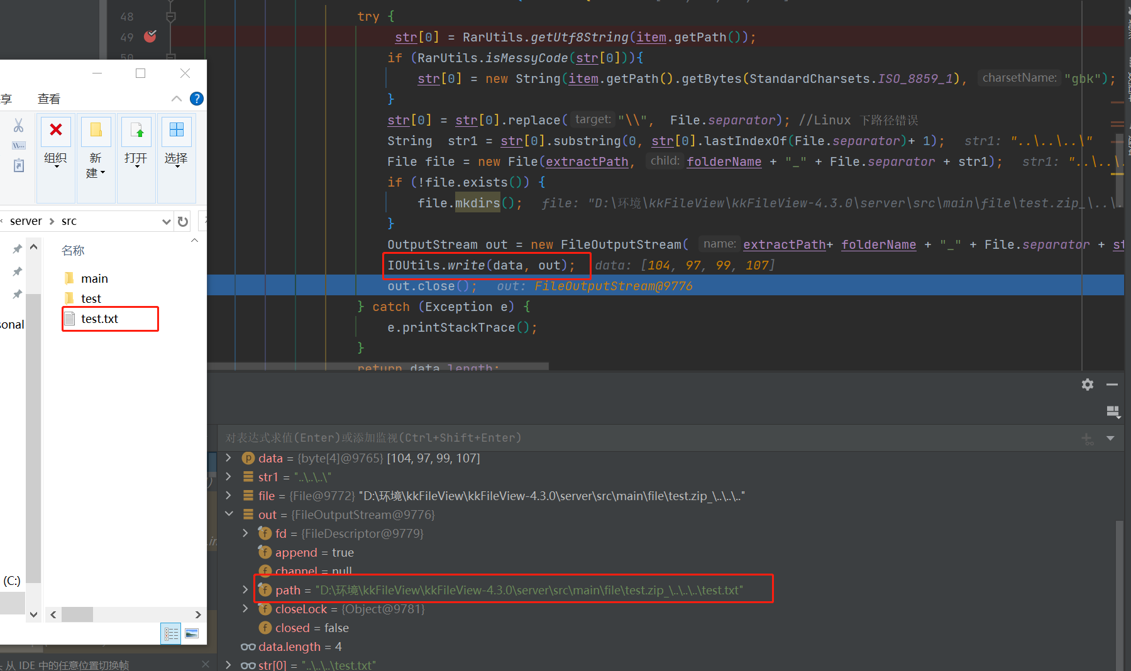This screenshot has height=671, width=1131.
Task: Refresh the Explorer address bar
Action: click(183, 221)
